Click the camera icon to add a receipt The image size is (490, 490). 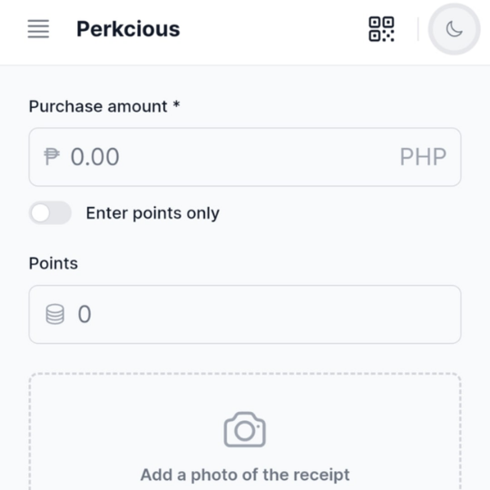(245, 429)
